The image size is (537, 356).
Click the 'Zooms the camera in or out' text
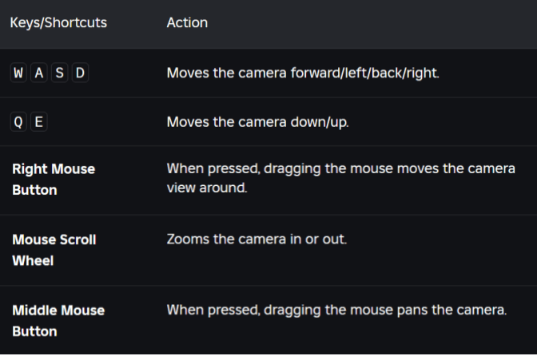257,239
